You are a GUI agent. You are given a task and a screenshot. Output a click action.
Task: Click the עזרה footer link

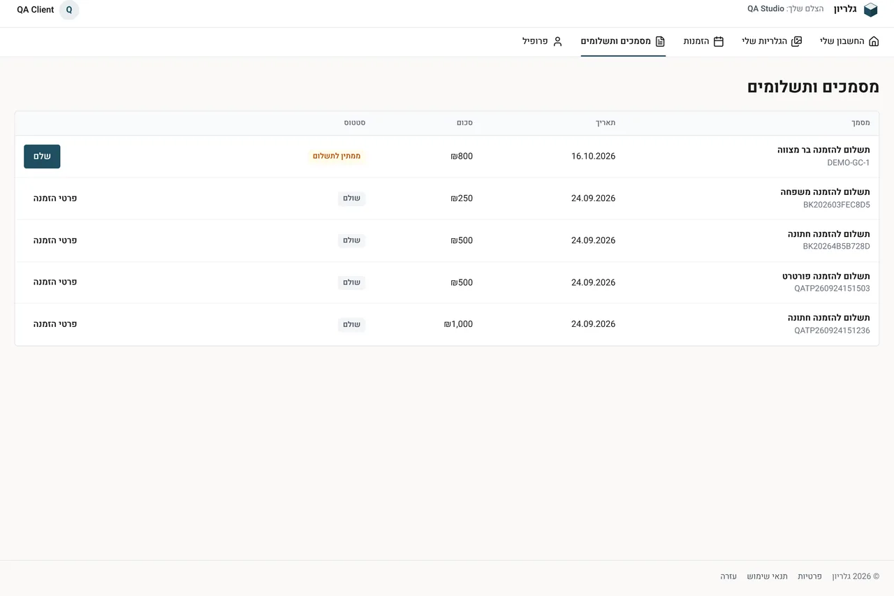(x=728, y=576)
